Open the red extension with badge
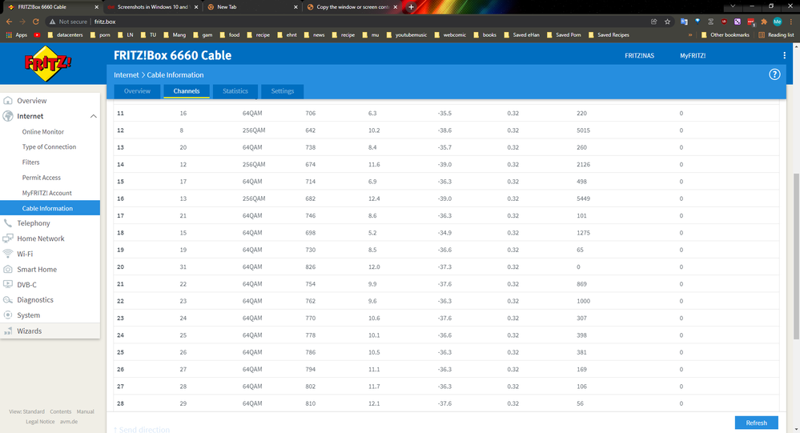The width and height of the screenshot is (800, 433). coord(750,22)
